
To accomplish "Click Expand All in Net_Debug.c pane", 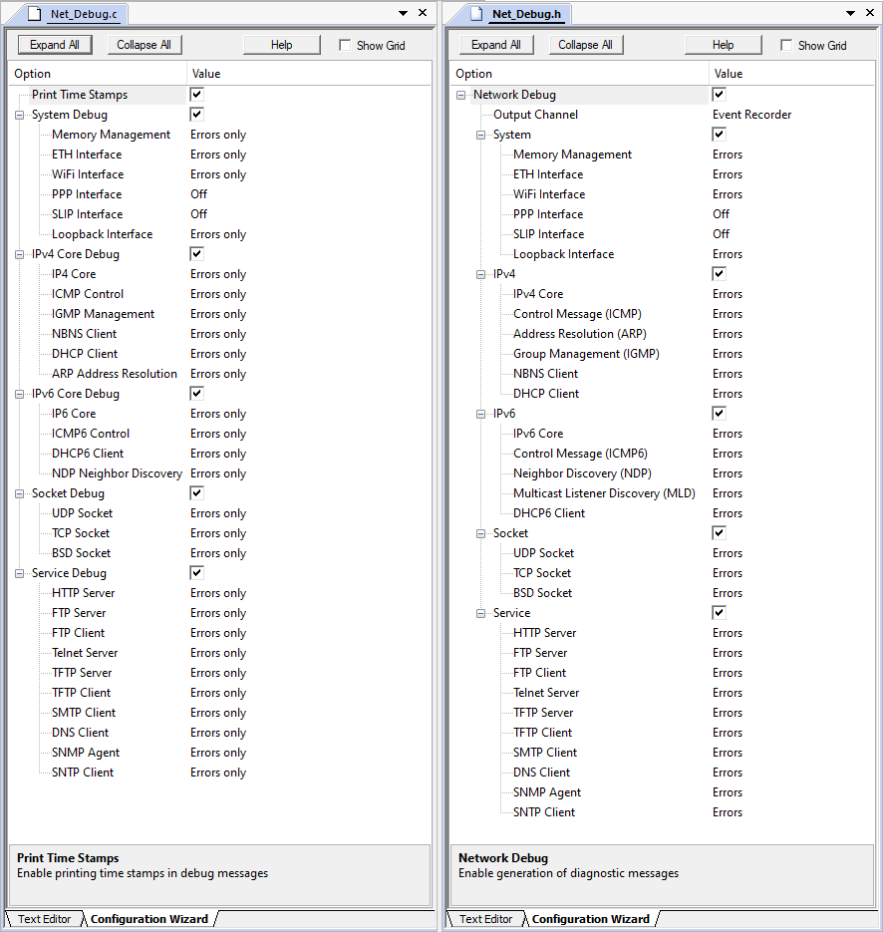I will click(55, 45).
